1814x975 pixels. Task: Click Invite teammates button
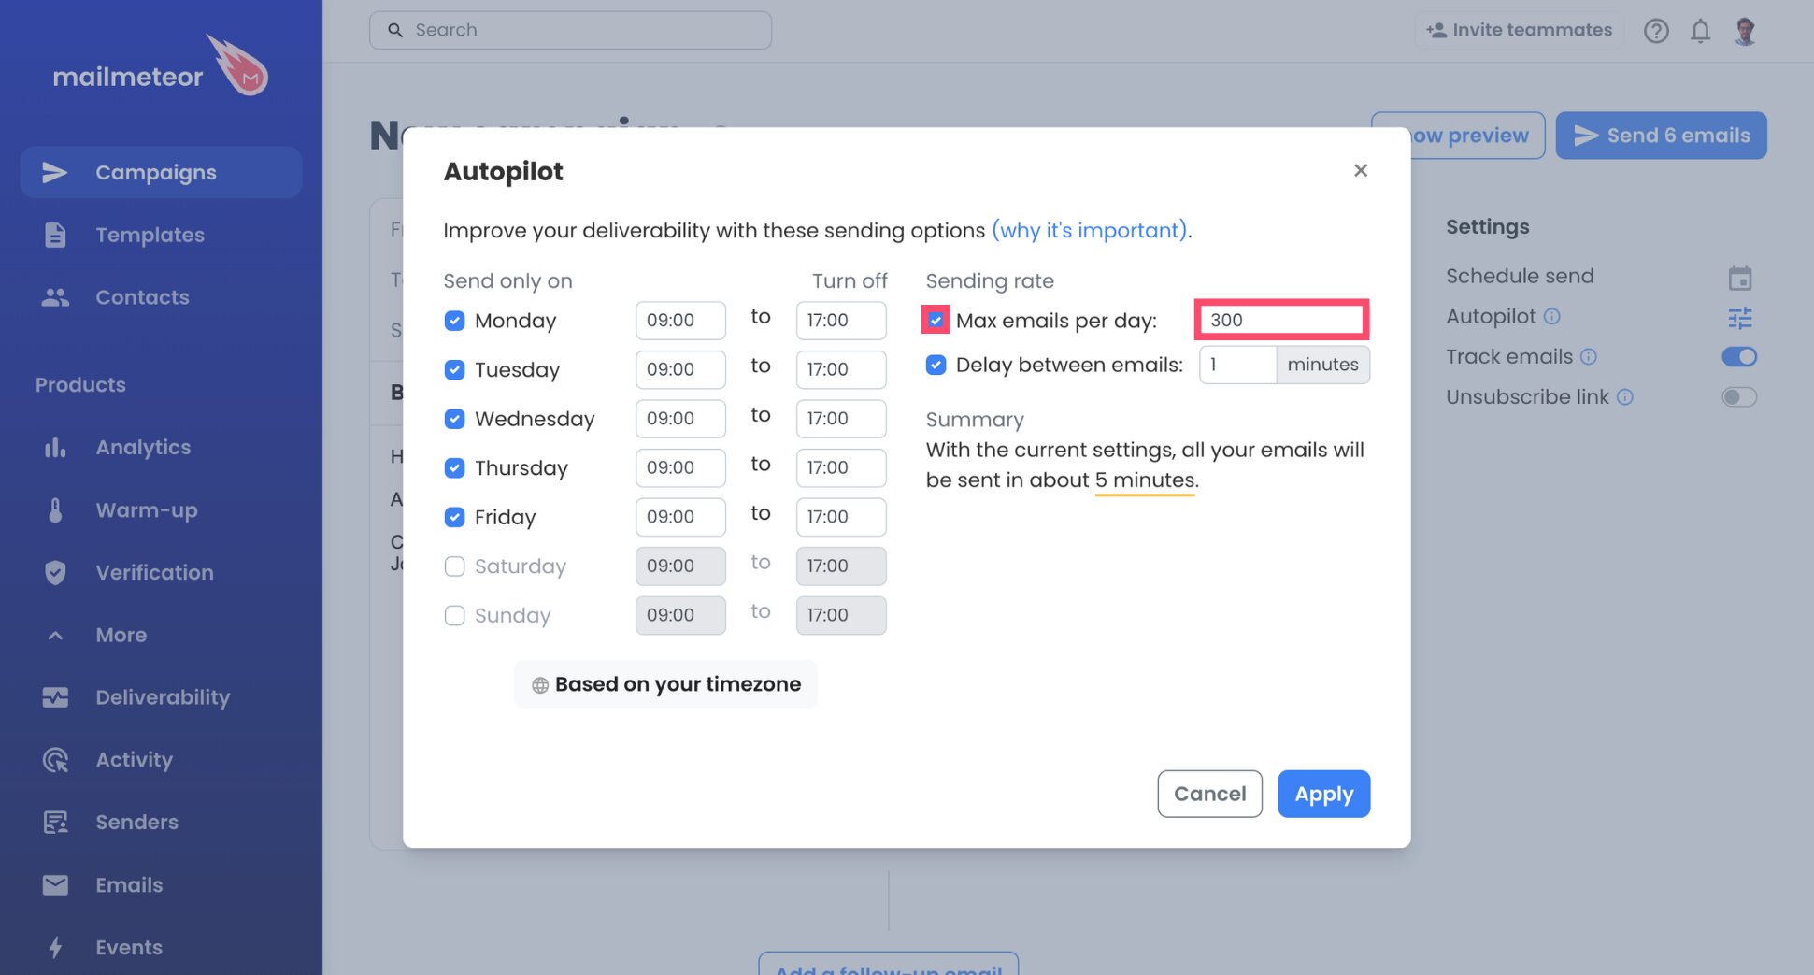[1520, 30]
